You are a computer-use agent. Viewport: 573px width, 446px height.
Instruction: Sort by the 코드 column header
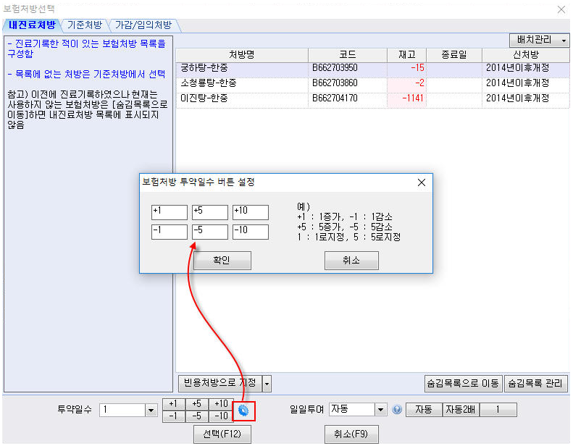click(348, 55)
